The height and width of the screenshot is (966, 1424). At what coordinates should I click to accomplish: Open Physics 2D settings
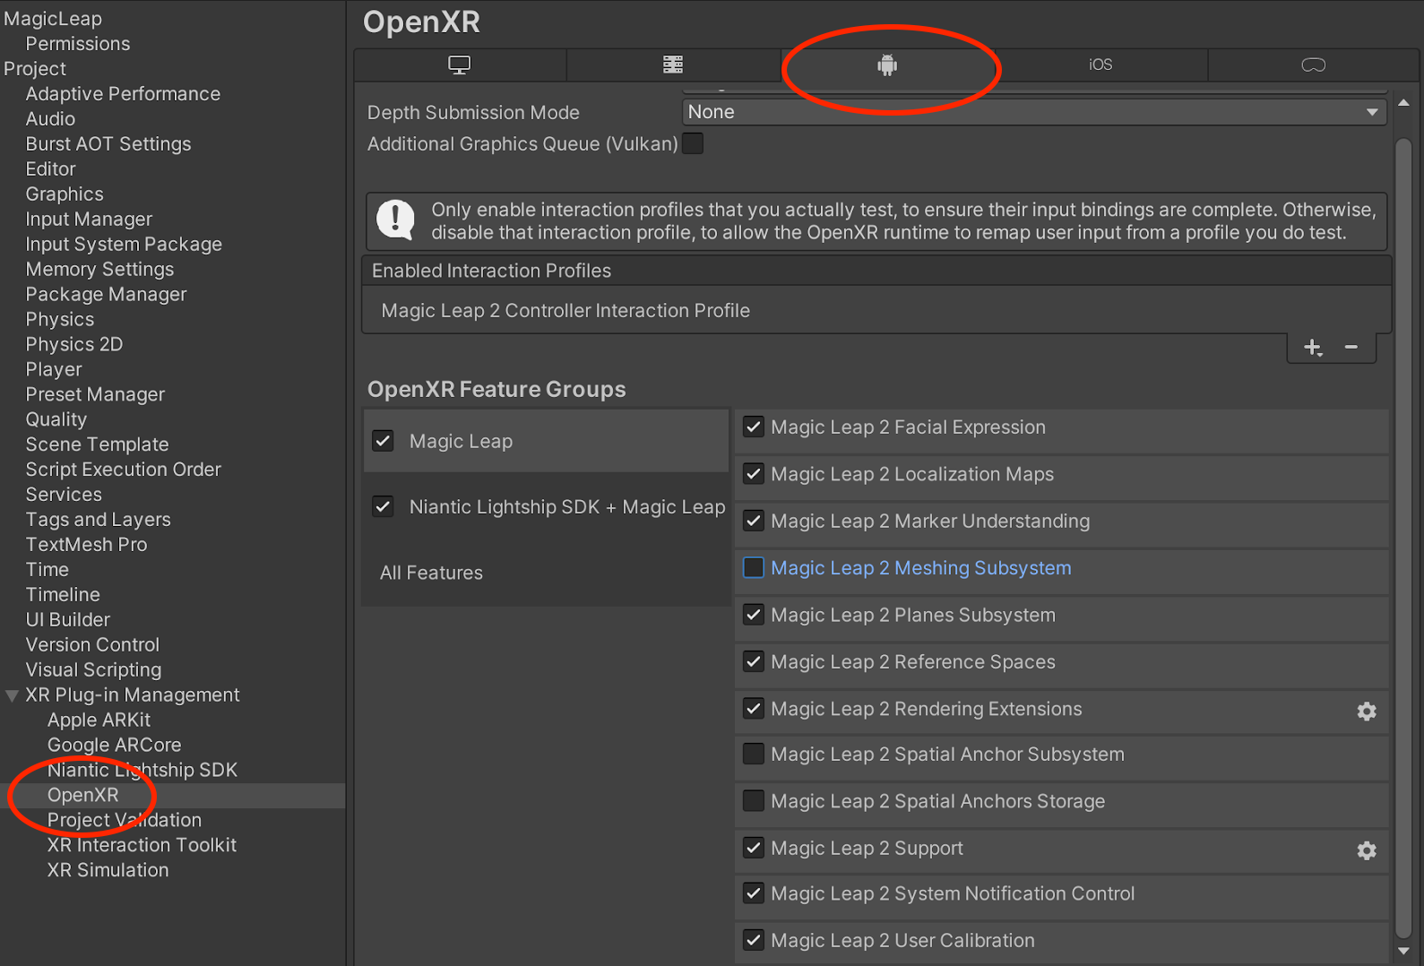[x=74, y=345]
